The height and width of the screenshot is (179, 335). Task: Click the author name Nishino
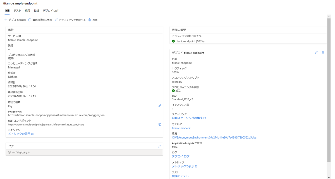click(x=13, y=77)
